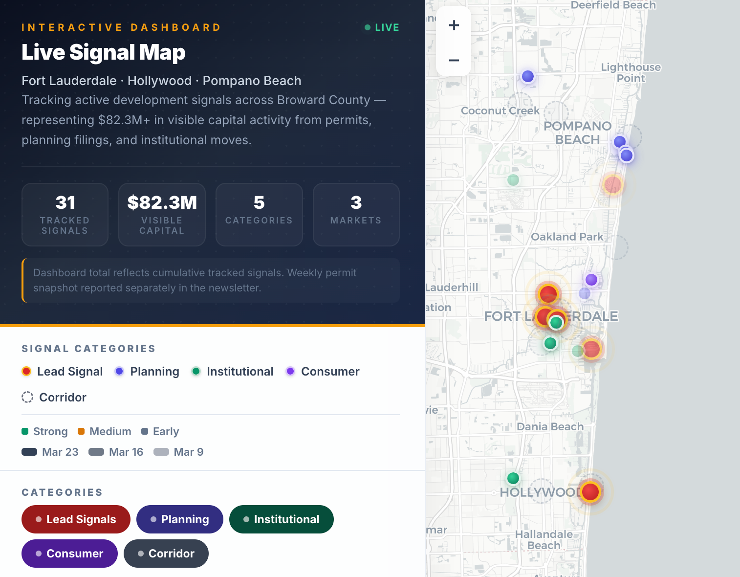
Task: Select the blue planning marker near Coconut Creek
Action: pos(528,76)
